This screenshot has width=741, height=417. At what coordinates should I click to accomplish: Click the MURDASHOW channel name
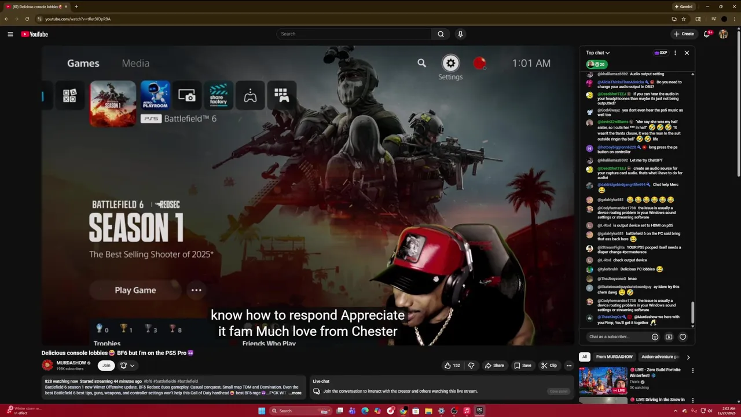point(71,363)
